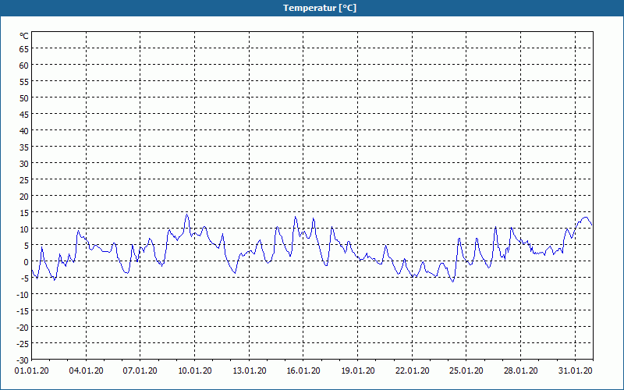Click the 16.01.20 date label
624x390 pixels.
[x=303, y=370]
